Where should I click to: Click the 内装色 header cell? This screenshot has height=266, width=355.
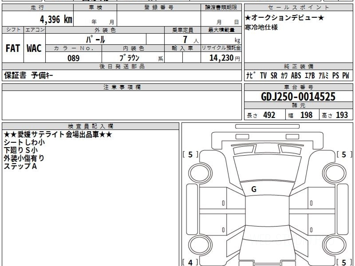point(133,48)
